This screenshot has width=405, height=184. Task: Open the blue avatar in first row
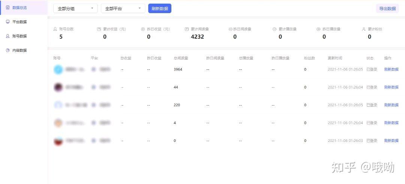(58, 69)
